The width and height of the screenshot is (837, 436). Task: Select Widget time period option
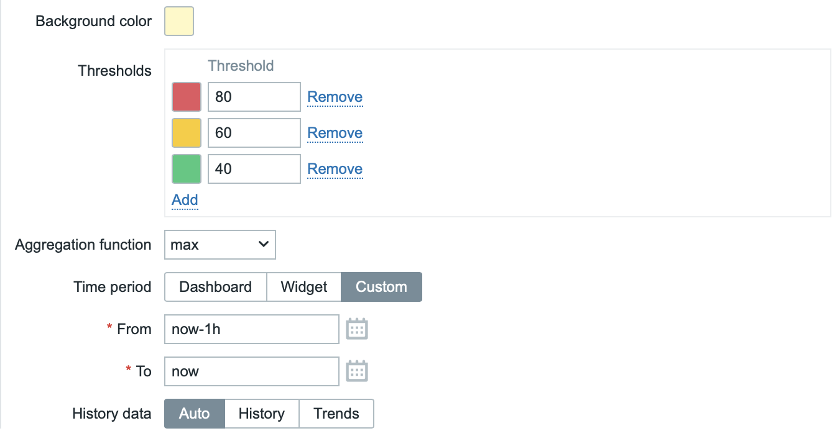pos(304,287)
